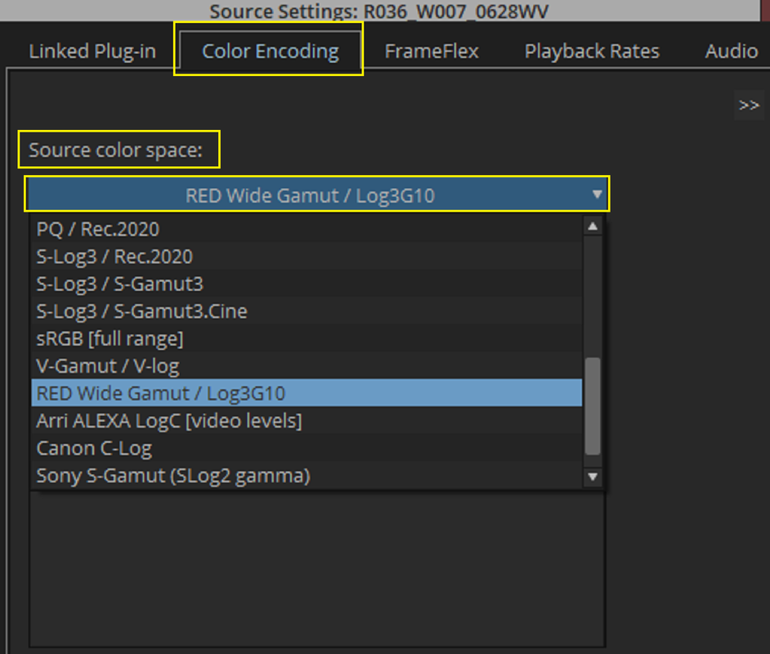
Task: Select S-Log3 / Rec.2020 option
Action: click(307, 257)
